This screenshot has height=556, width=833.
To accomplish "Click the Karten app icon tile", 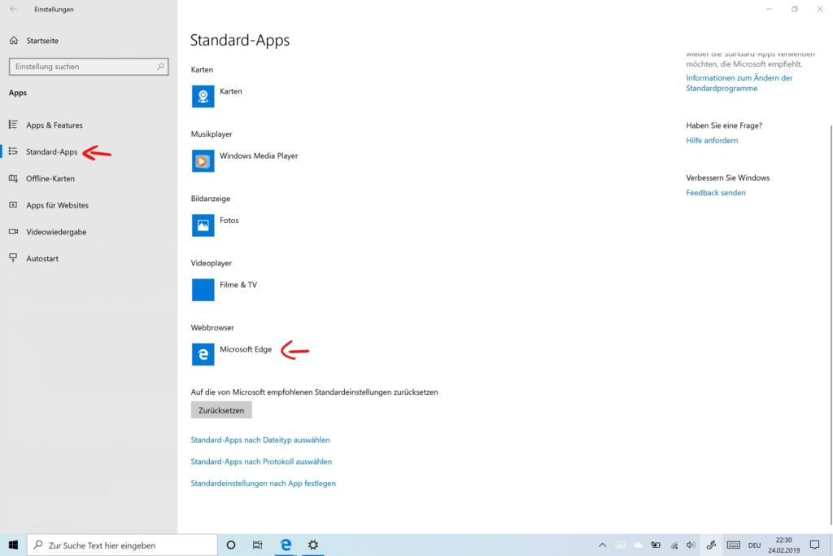I will coord(203,96).
